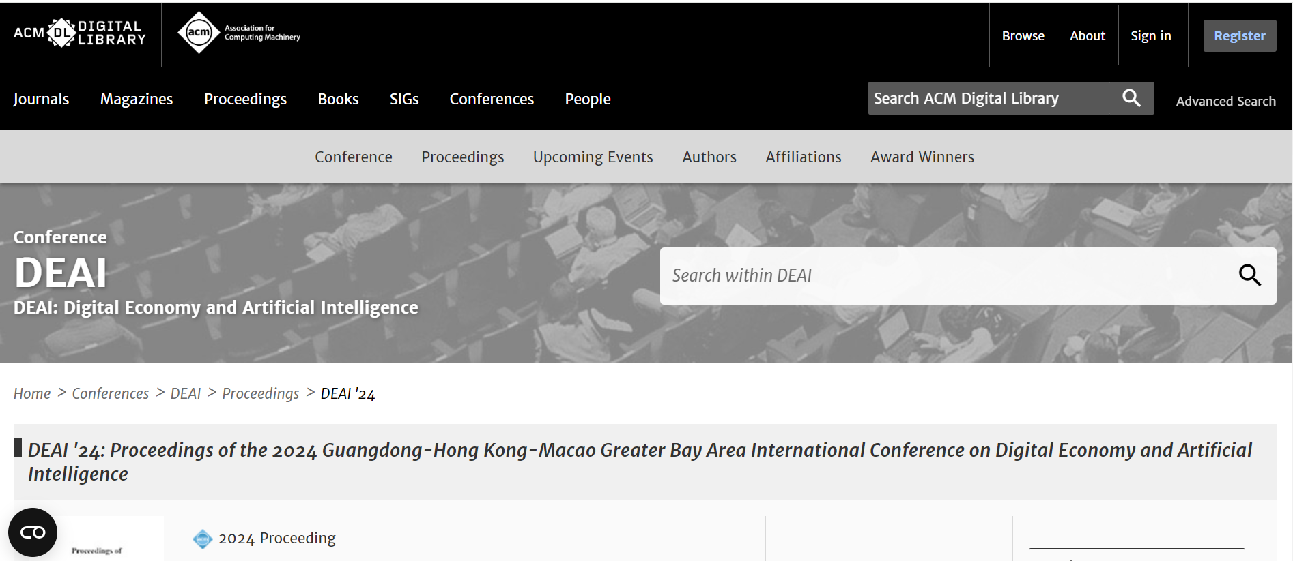
Task: Click the 2024 Proceeding label
Action: coord(277,539)
